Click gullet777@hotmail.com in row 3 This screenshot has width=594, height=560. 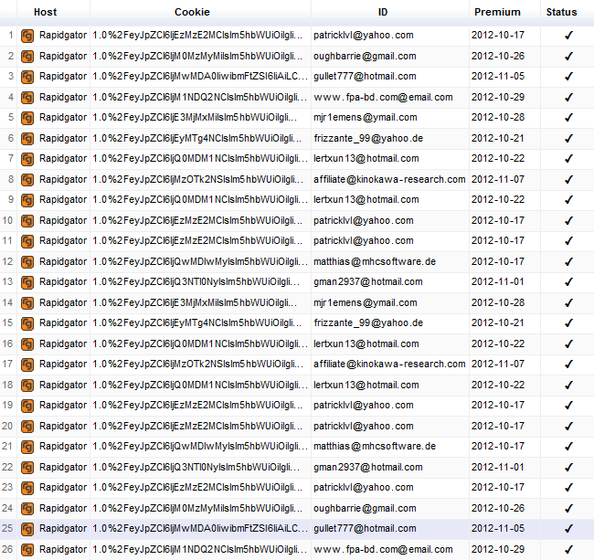pos(365,76)
